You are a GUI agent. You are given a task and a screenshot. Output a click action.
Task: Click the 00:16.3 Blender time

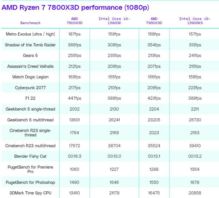(x=75, y=156)
